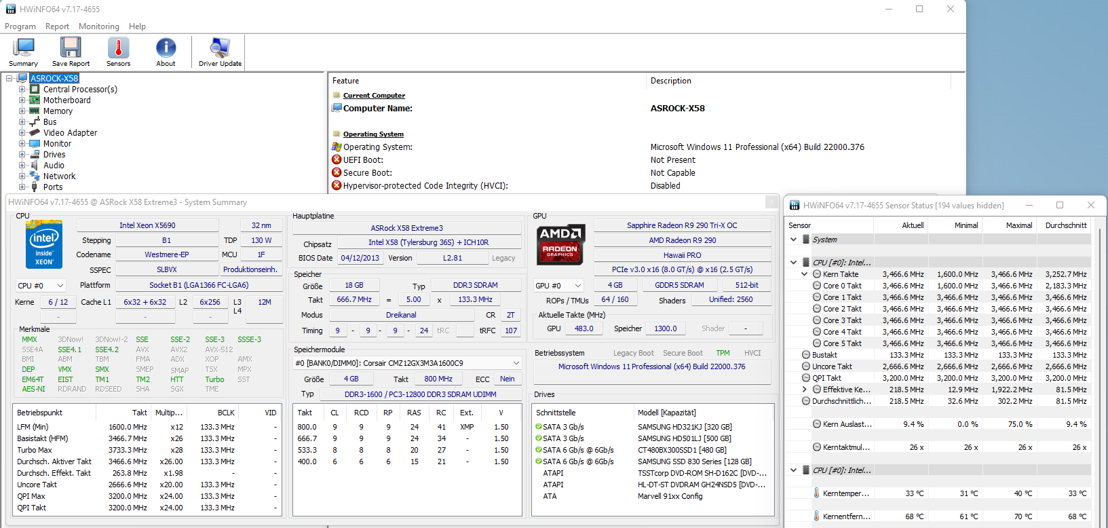Viewport: 1108px width, 528px height.
Task: Click Kerntemperatur thermometer icon in sensor list
Action: click(x=816, y=493)
